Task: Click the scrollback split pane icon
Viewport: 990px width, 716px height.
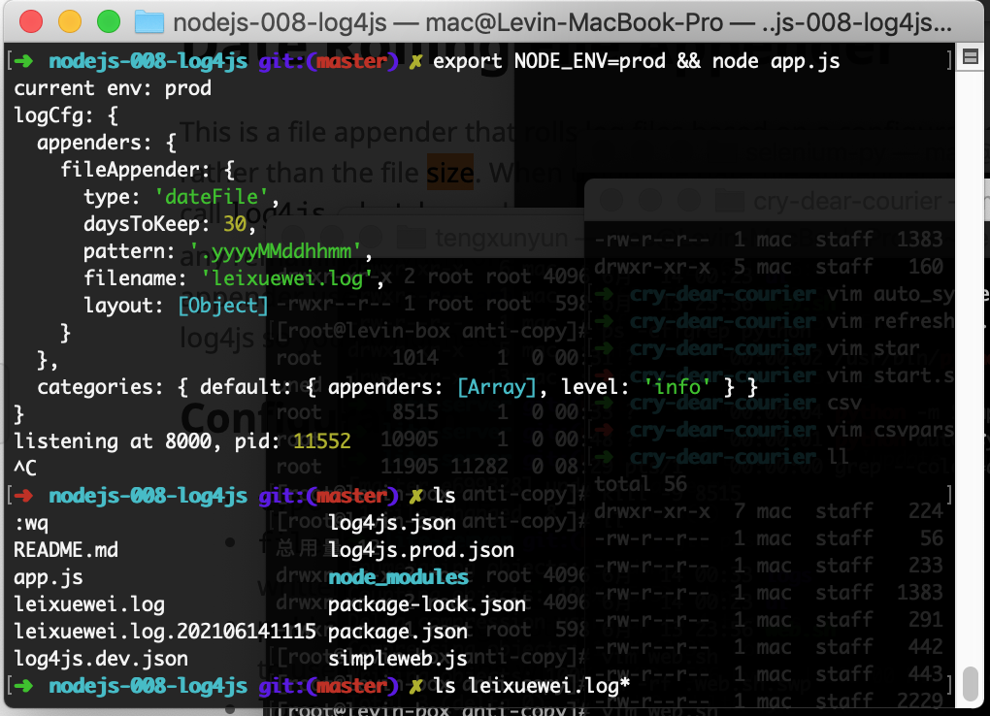Action: click(971, 57)
